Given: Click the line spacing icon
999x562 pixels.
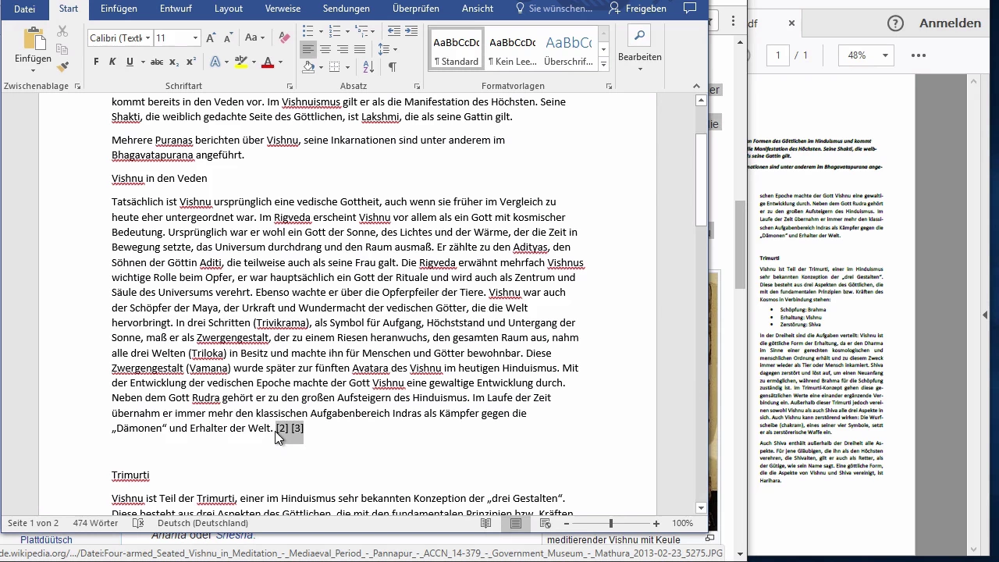Looking at the screenshot, I should pos(384,49).
